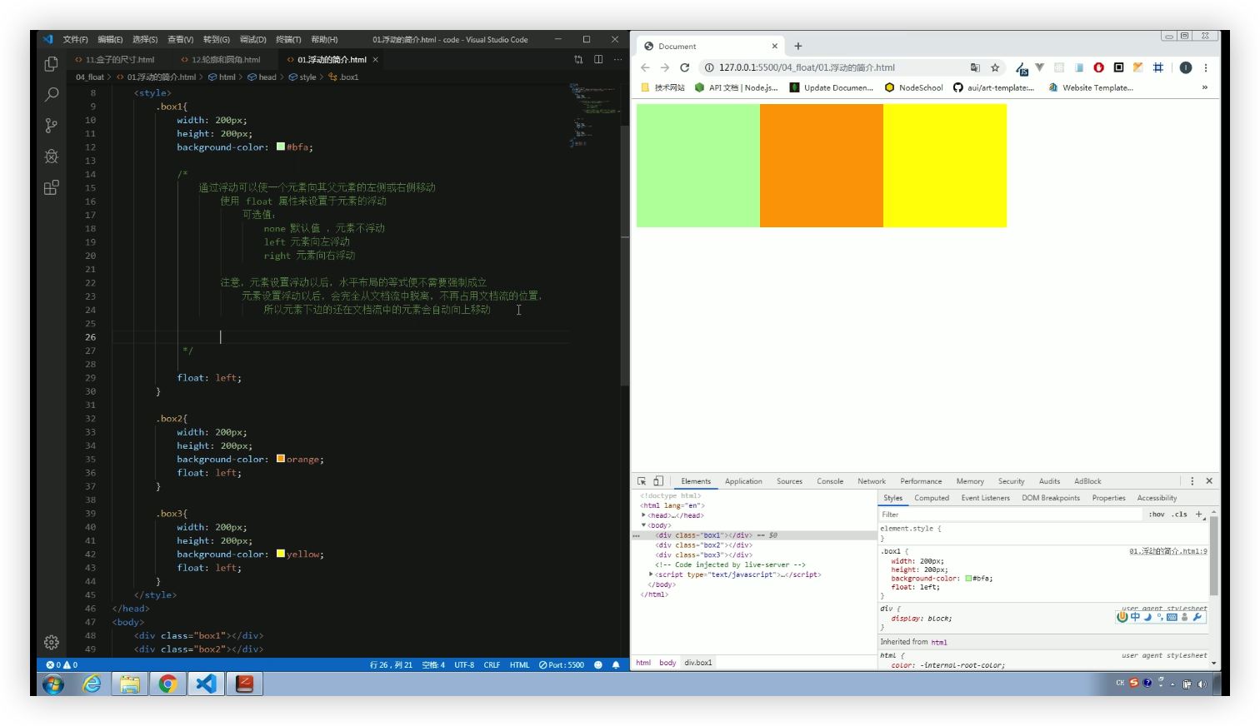Open the DevTools customize three-dot menu
Image resolution: width=1260 pixels, height=726 pixels.
click(1192, 481)
